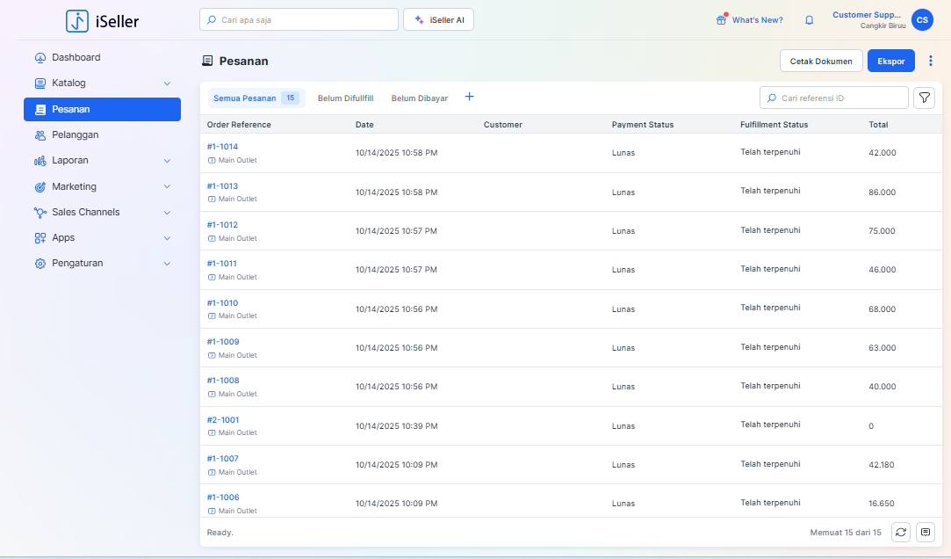Open What's New gift icon
The image size is (951, 559).
tap(722, 19)
